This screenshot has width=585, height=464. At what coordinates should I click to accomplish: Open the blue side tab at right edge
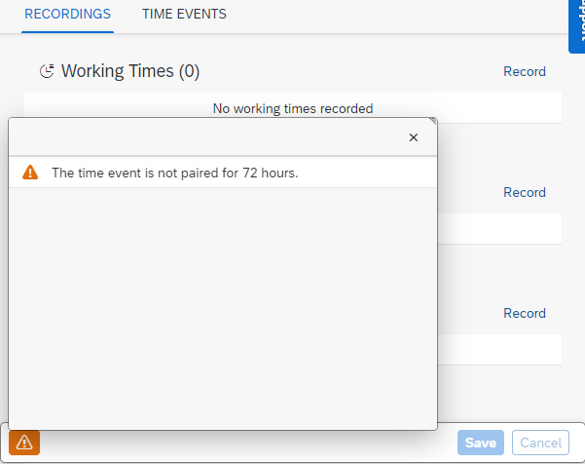tap(577, 26)
